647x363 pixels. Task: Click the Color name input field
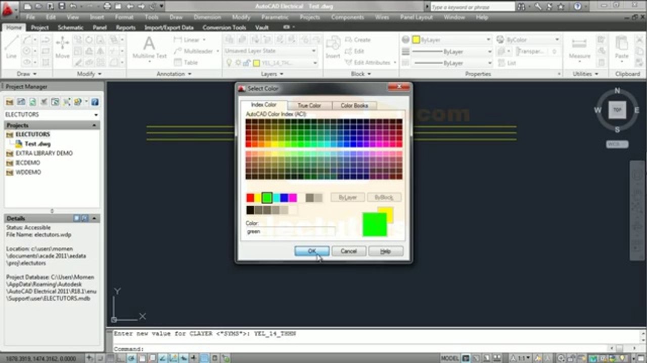[290, 231]
